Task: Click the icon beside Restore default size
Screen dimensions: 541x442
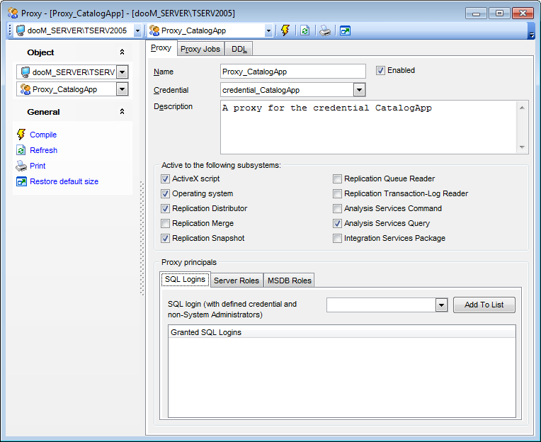Action: coord(21,181)
